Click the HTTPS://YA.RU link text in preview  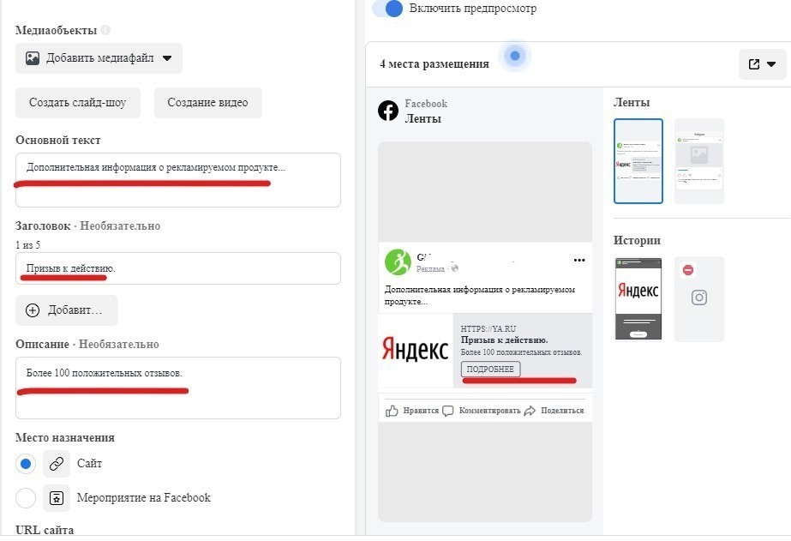[x=488, y=329]
